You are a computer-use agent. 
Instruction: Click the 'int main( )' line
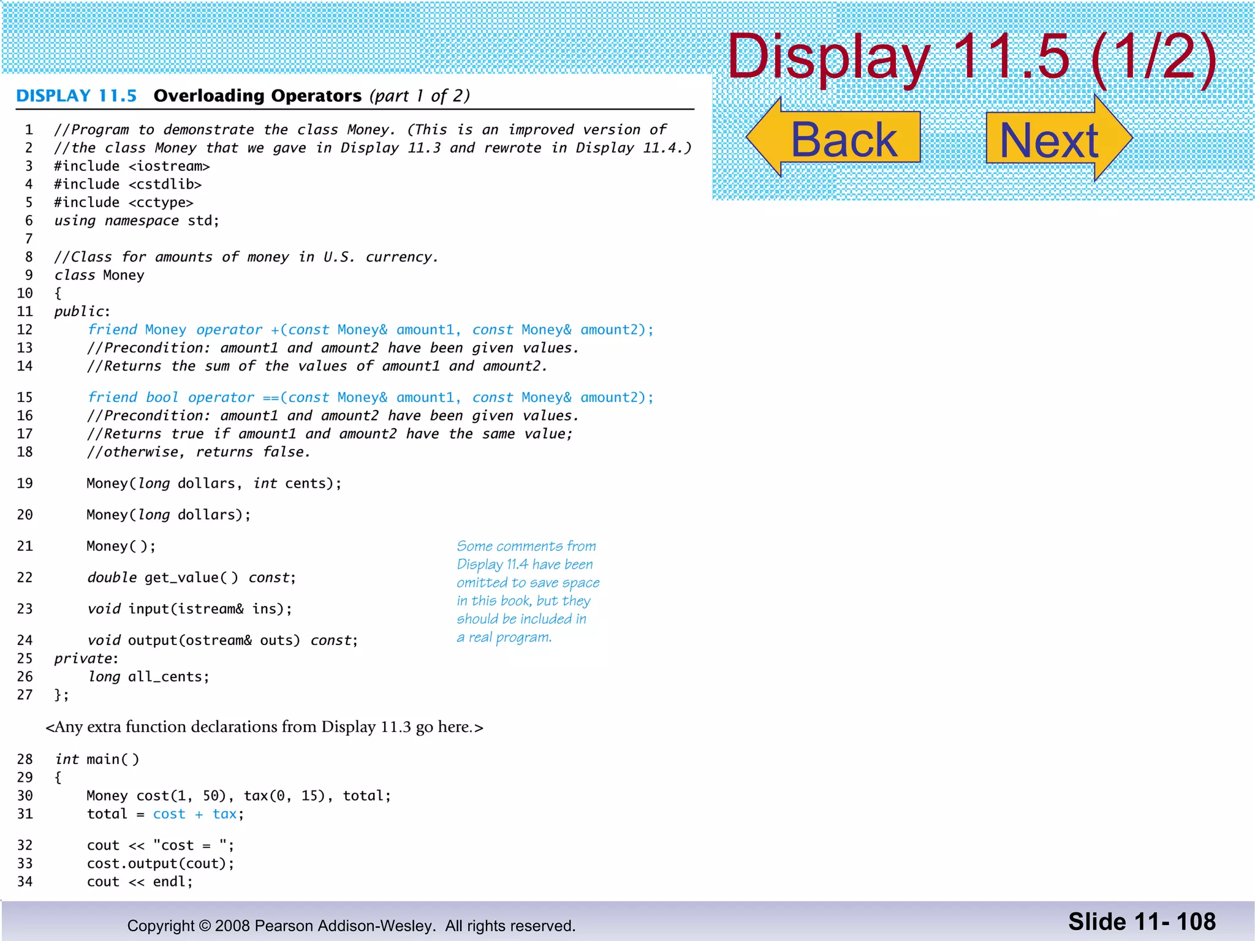tap(97, 759)
